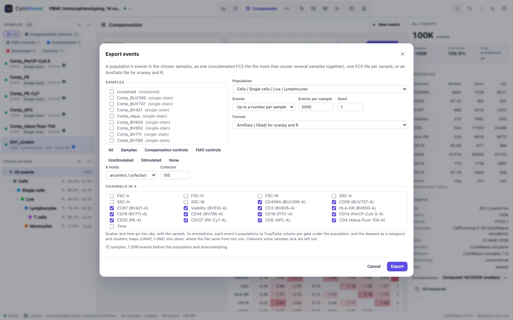The image size is (513, 320).
Task: Open the Population dropdown
Action: click(320, 89)
